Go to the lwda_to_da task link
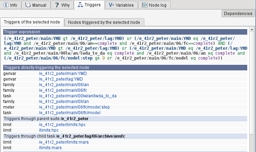The height and width of the screenshot is (152, 256). click(77, 96)
